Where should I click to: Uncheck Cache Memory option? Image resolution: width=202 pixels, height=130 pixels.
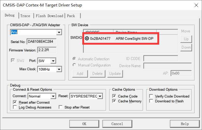coord(114,101)
